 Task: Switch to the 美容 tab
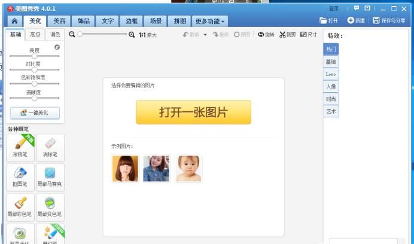coord(59,21)
